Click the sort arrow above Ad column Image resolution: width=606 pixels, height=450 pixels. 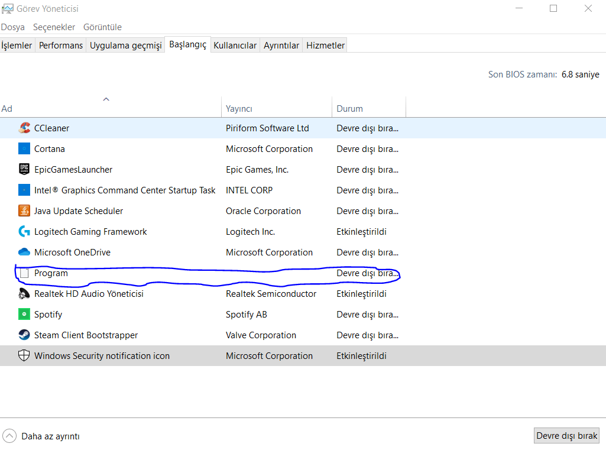pyautogui.click(x=106, y=99)
